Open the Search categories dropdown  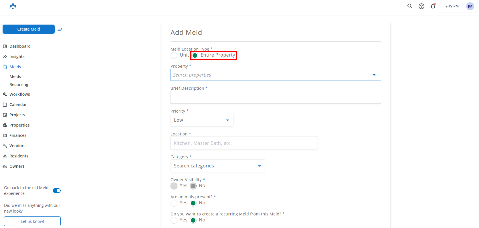tap(217, 166)
